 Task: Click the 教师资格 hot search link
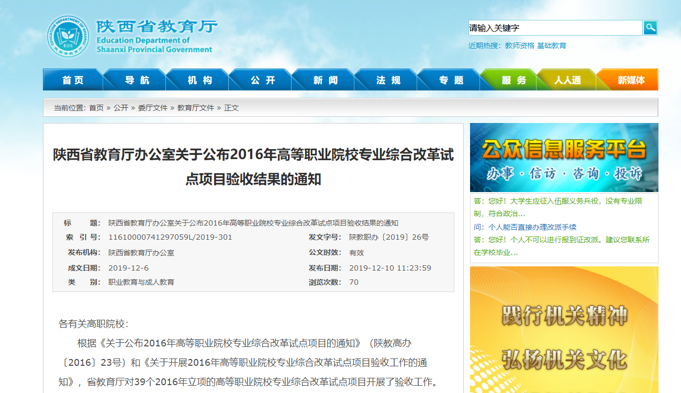519,46
